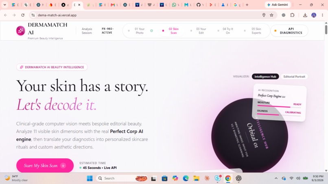Click the '45 Seconds • Live API' text
The image size is (328, 184).
click(100, 168)
